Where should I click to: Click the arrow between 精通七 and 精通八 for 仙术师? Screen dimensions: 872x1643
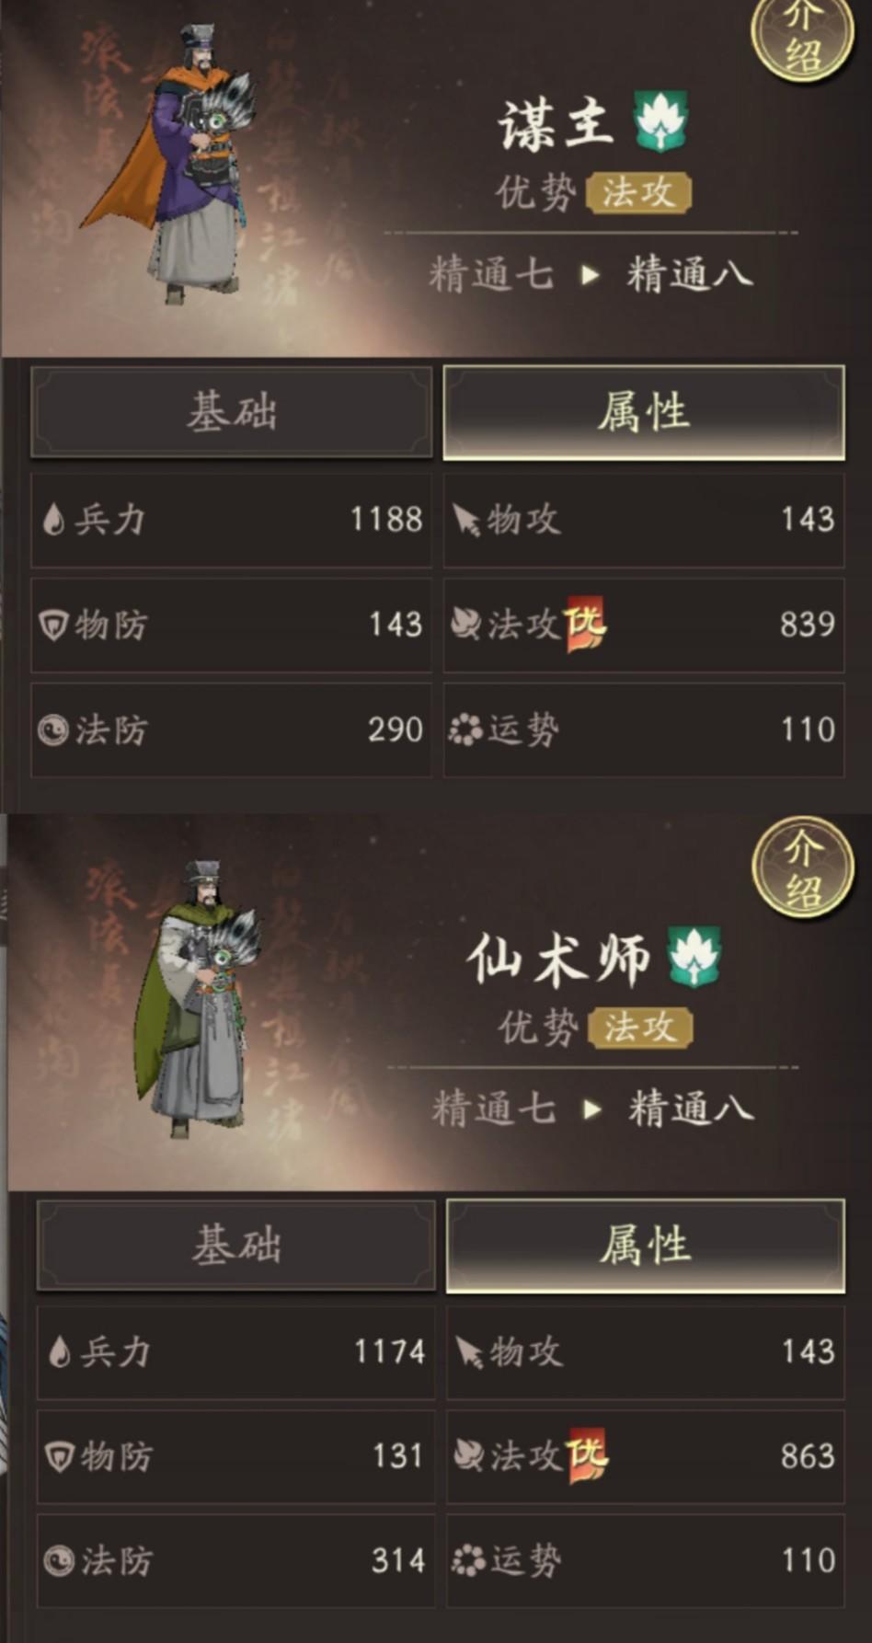click(x=592, y=1109)
